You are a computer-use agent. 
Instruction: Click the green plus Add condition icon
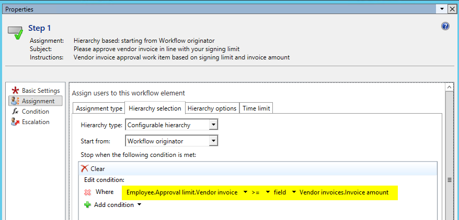coord(87,205)
